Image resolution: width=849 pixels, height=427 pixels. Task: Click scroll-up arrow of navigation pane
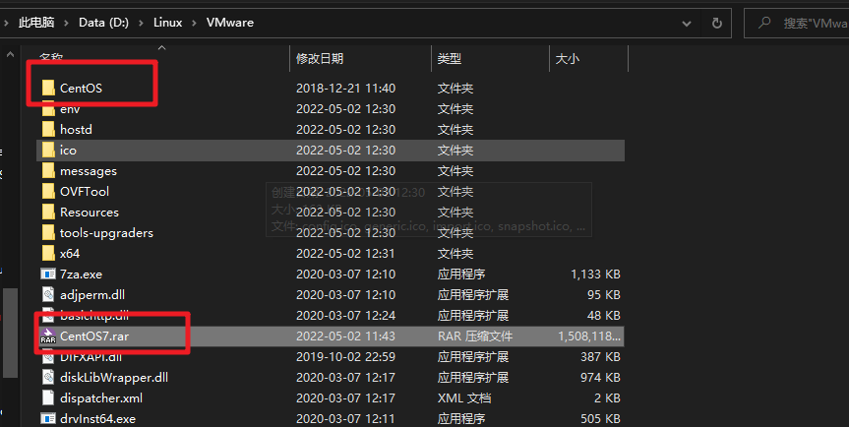point(10,55)
